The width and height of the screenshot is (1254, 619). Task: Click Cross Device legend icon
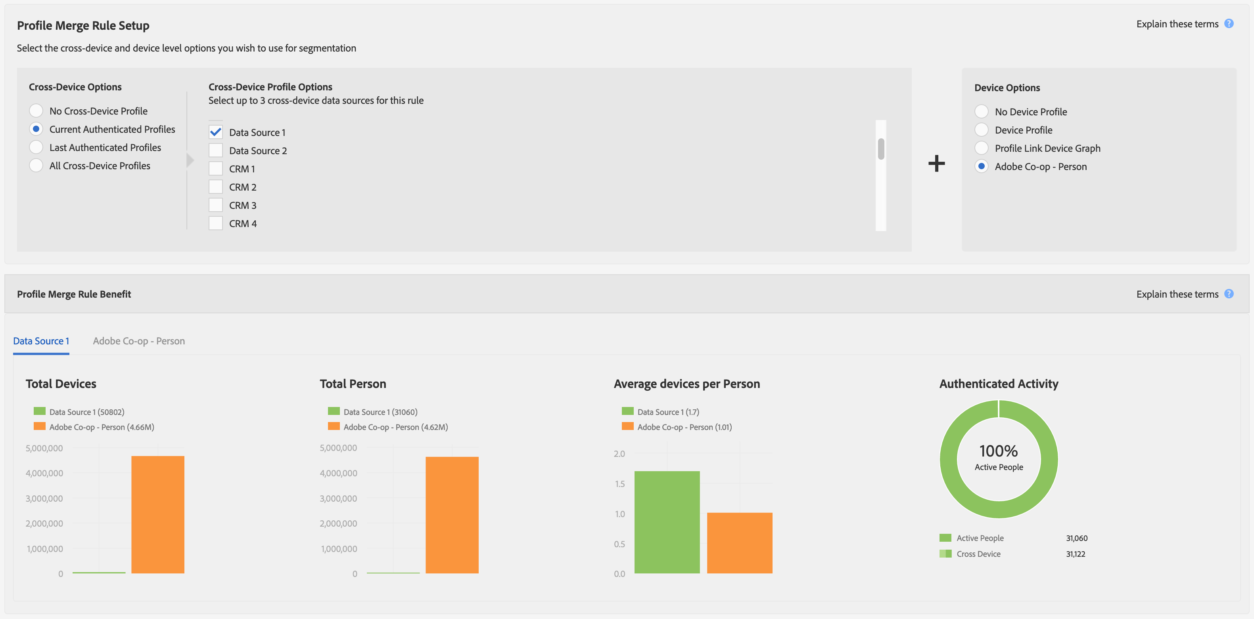coord(945,553)
